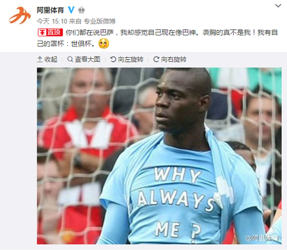Click the blue V verified badge
This screenshot has width=287, height=250.
pyautogui.click(x=71, y=10)
